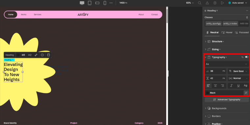Apply italic text style
Image resolution: width=250 pixels, height=125 pixels.
click(x=231, y=86)
